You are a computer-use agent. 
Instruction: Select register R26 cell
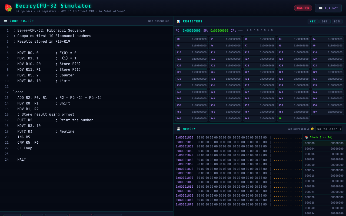(225, 72)
